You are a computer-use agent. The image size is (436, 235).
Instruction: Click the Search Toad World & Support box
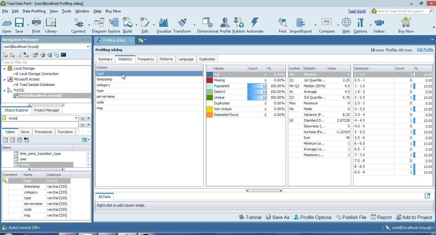tap(402, 11)
